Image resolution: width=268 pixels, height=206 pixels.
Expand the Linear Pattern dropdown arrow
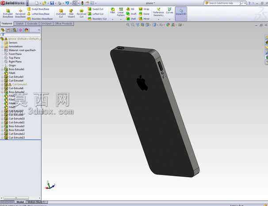tap(121, 19)
